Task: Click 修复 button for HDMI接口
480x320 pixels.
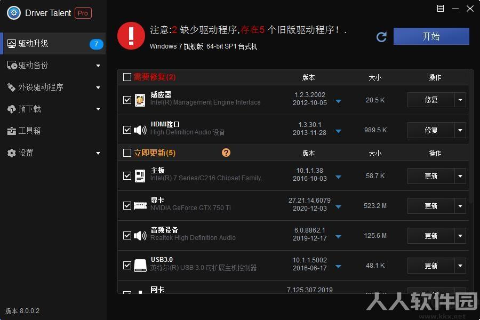Action: (x=431, y=130)
